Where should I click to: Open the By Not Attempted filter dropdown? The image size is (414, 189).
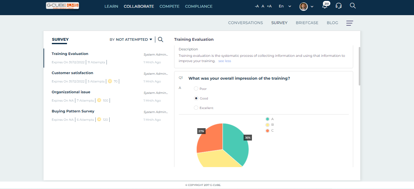(131, 40)
